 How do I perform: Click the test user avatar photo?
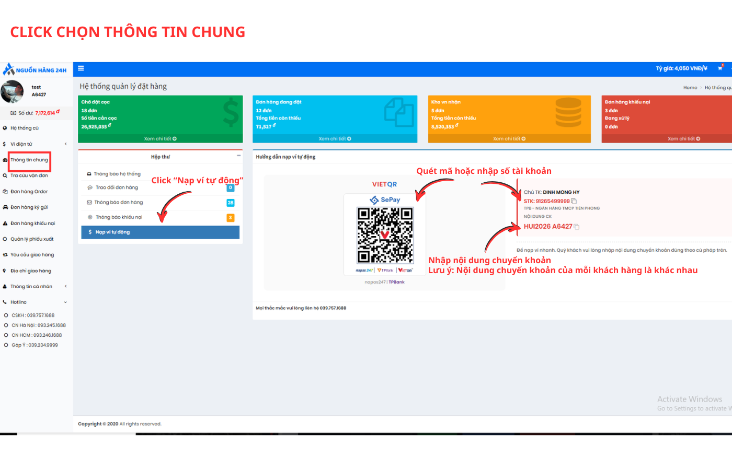pyautogui.click(x=12, y=92)
